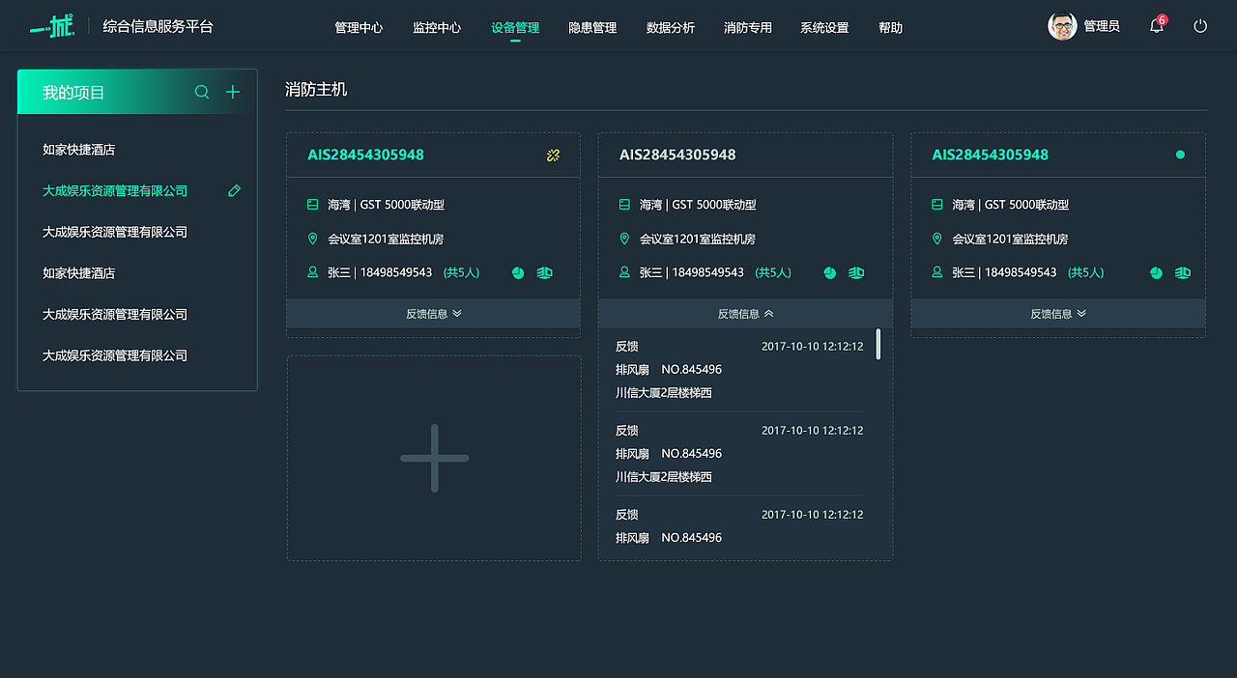This screenshot has width=1237, height=678.
Task: Collapse 反馈信息 on the middle device card
Action: coord(745,313)
